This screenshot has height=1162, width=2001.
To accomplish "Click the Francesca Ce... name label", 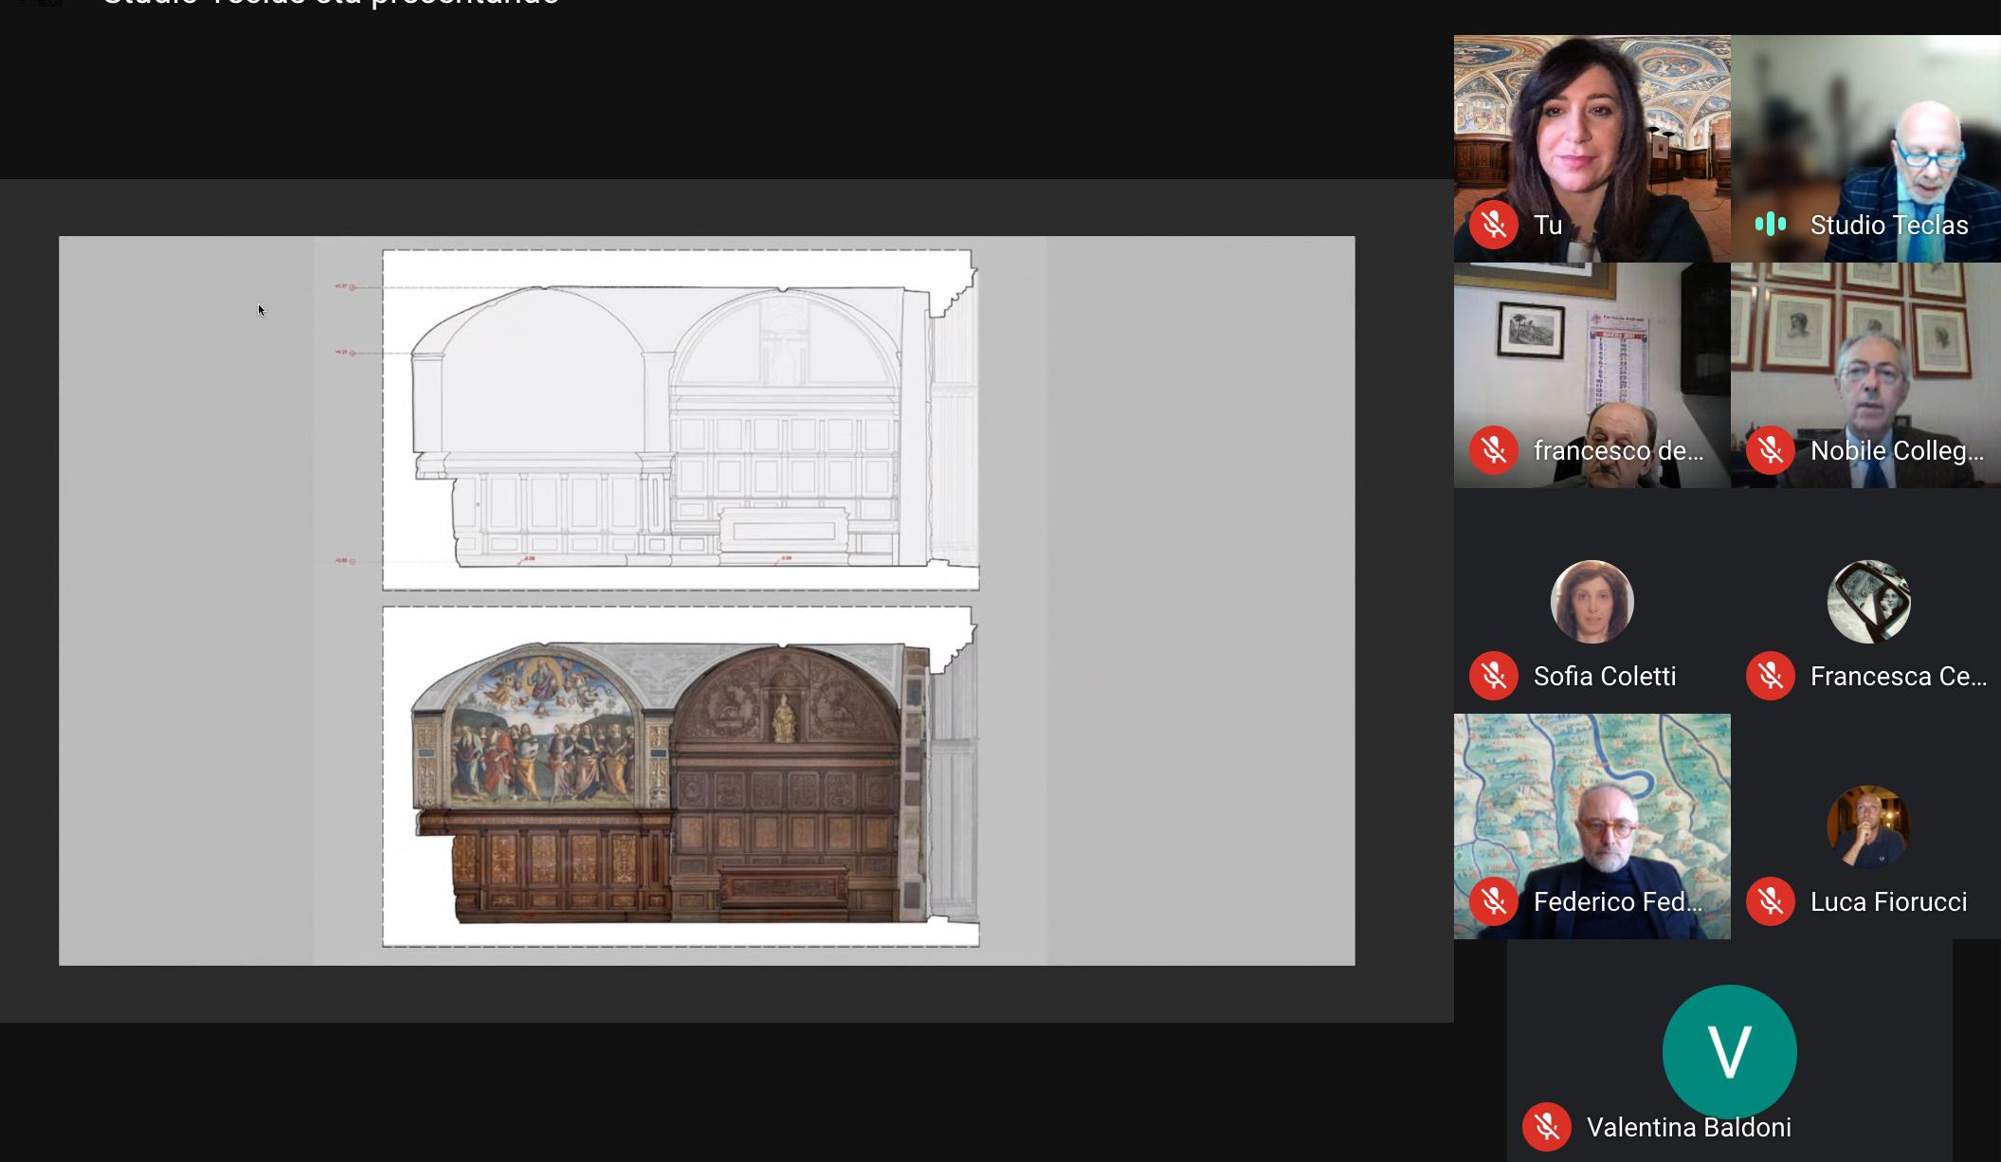I will [1899, 676].
